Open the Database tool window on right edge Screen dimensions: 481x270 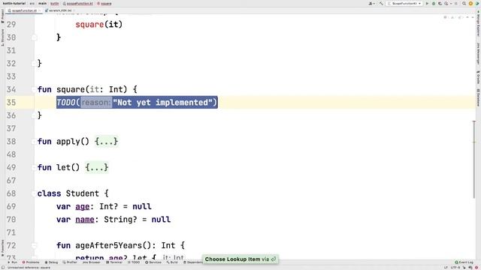478,97
